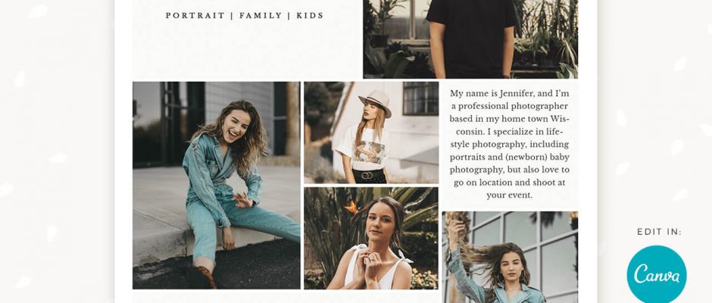Viewport: 712px width, 303px height.
Task: Click the EDIT IN: label
Action: pyautogui.click(x=659, y=232)
